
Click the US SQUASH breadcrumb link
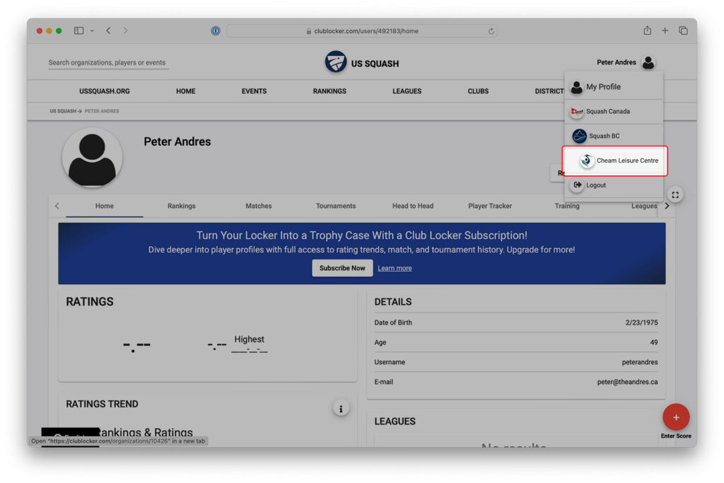coord(63,111)
